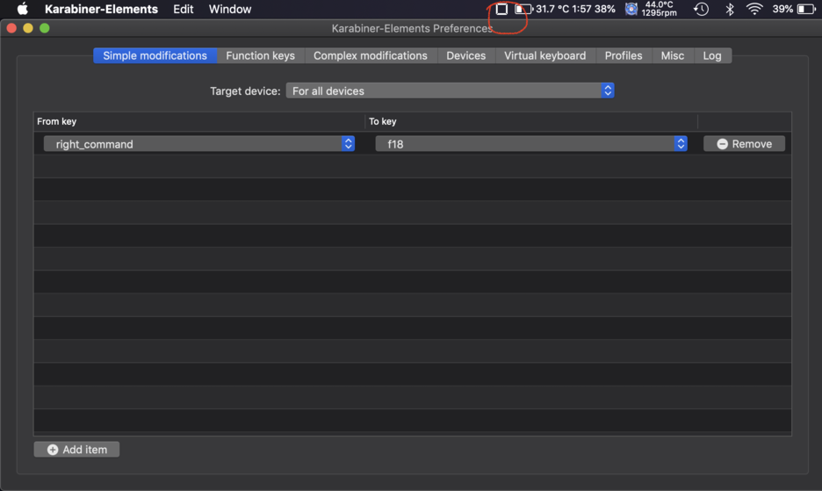
Task: Expand the Target device dropdown
Action: [x=451, y=90]
